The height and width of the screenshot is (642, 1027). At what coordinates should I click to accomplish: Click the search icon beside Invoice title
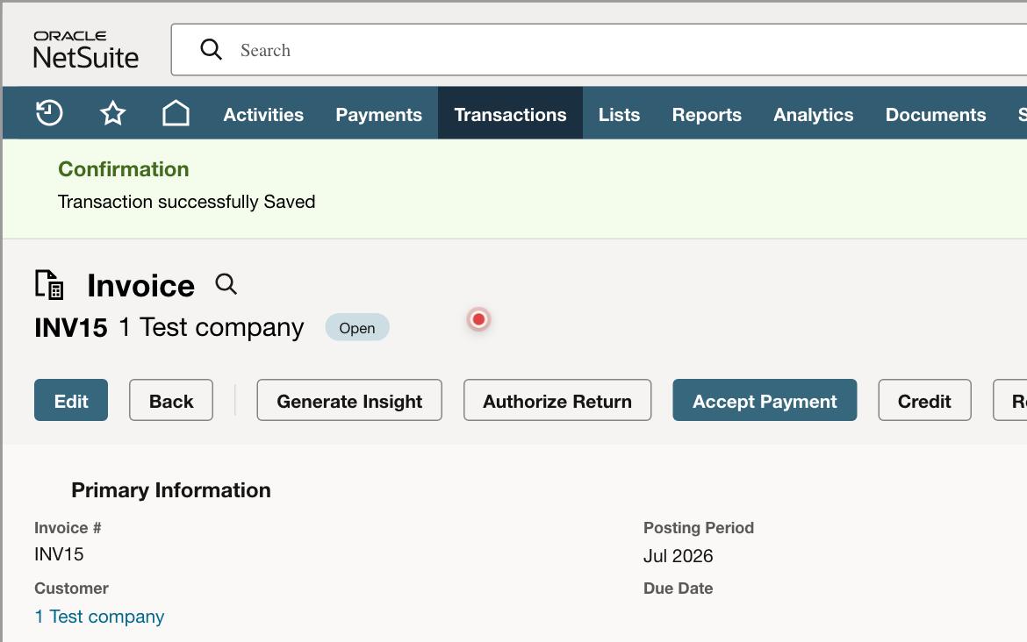(226, 284)
